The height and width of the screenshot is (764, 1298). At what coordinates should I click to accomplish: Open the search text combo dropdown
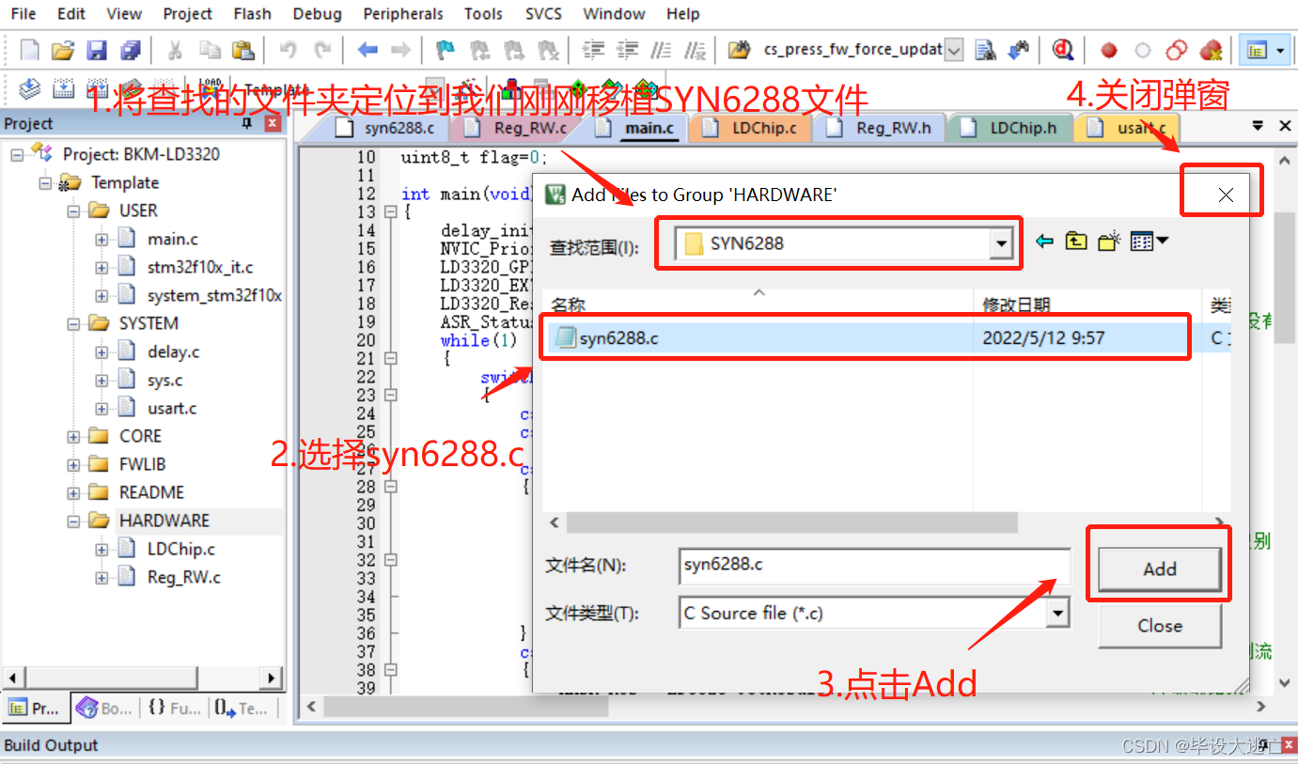pyautogui.click(x=954, y=50)
